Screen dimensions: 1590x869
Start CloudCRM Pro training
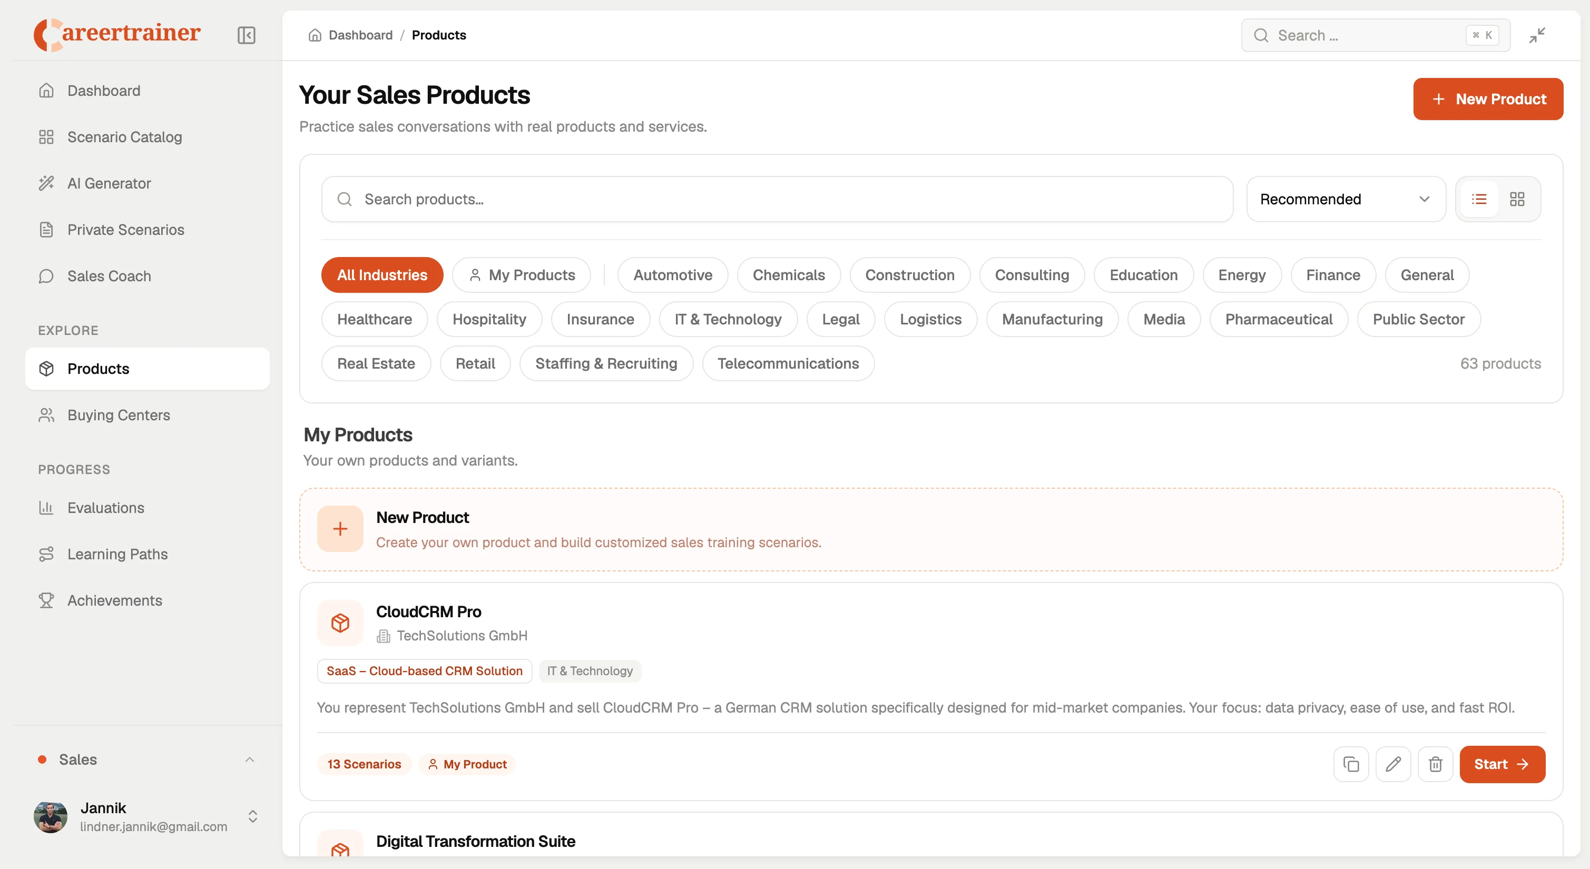pos(1501,764)
